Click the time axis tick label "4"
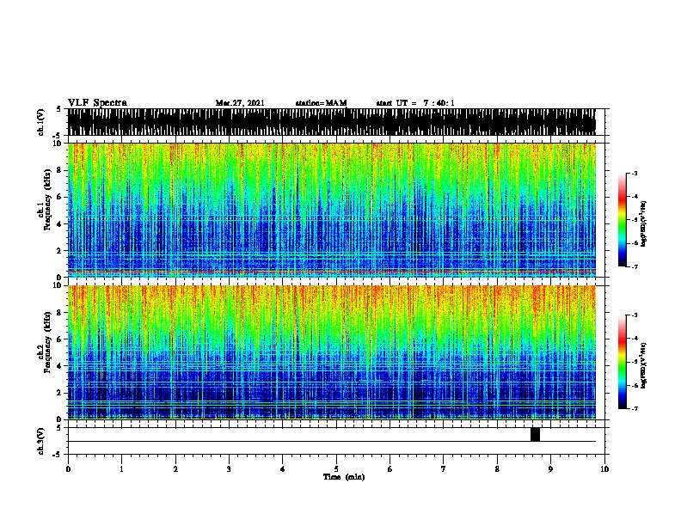This screenshot has width=681, height=526. coord(283,469)
